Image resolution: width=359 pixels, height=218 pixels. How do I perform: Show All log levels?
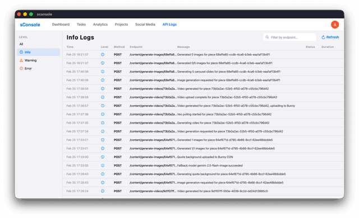(21, 44)
